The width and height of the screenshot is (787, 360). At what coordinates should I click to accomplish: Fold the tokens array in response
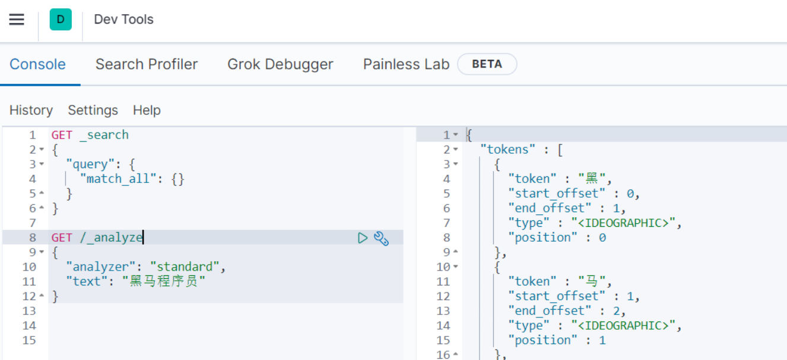point(455,150)
